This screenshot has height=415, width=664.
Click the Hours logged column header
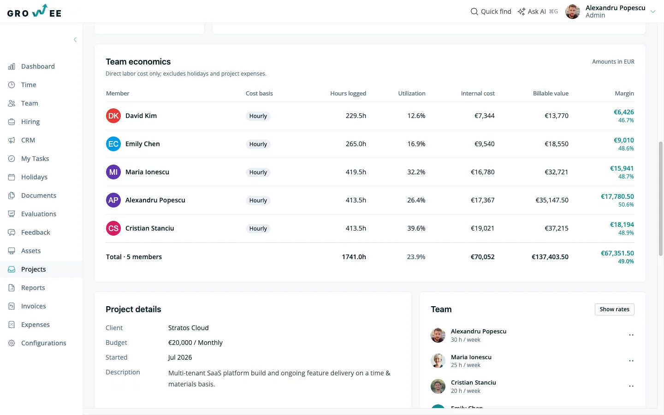coord(348,93)
